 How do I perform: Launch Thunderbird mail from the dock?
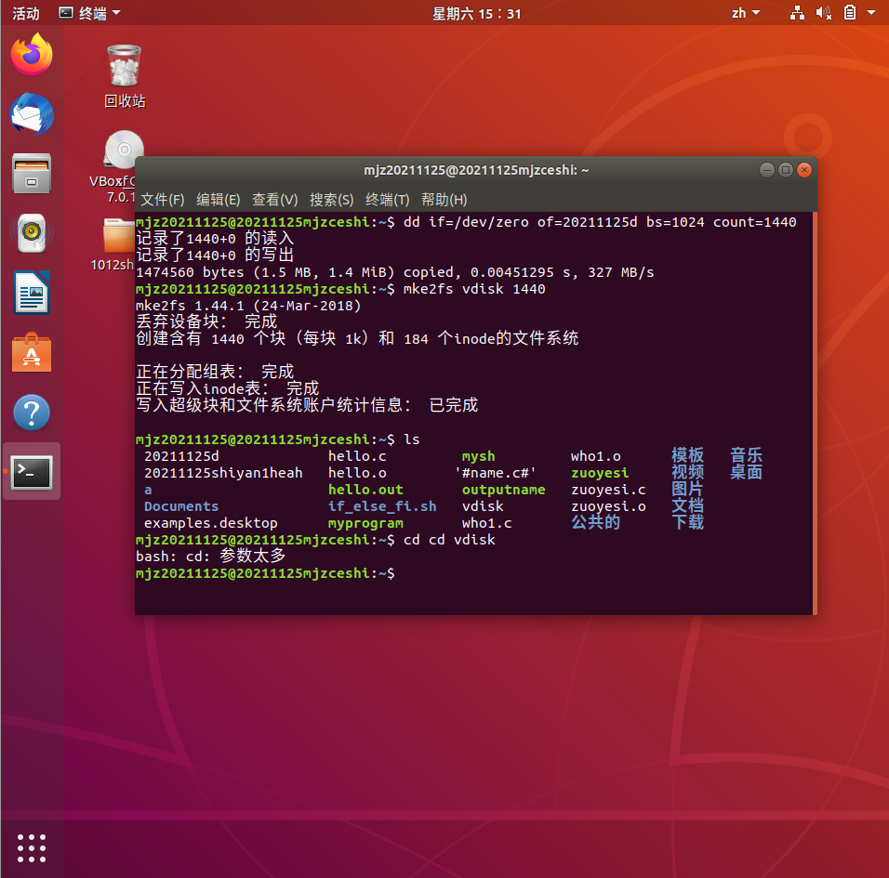click(32, 114)
